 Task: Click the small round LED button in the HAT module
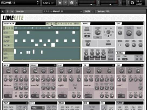[75, 88]
